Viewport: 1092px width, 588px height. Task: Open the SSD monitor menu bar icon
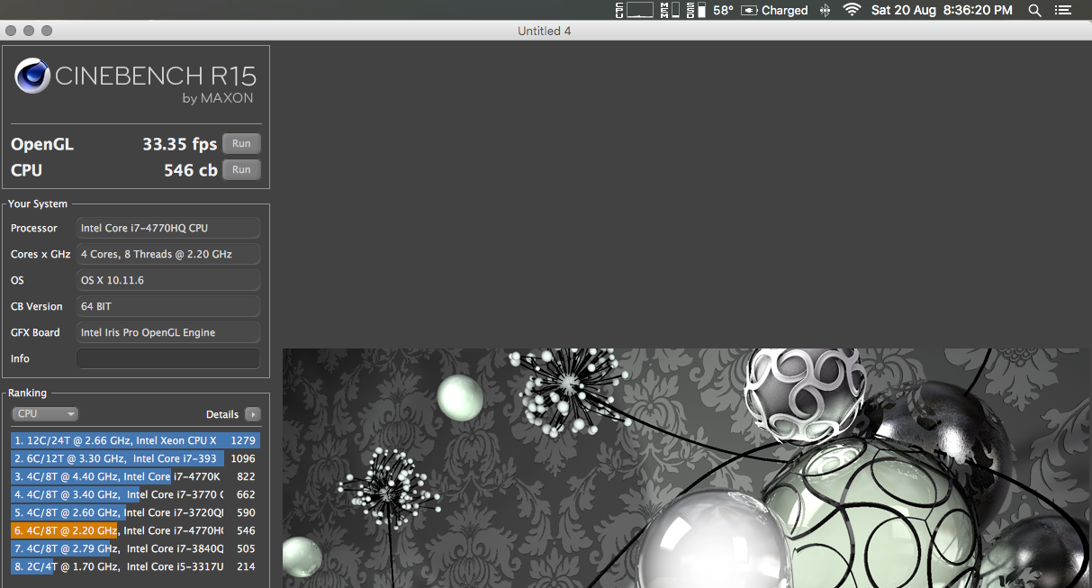pyautogui.click(x=696, y=10)
